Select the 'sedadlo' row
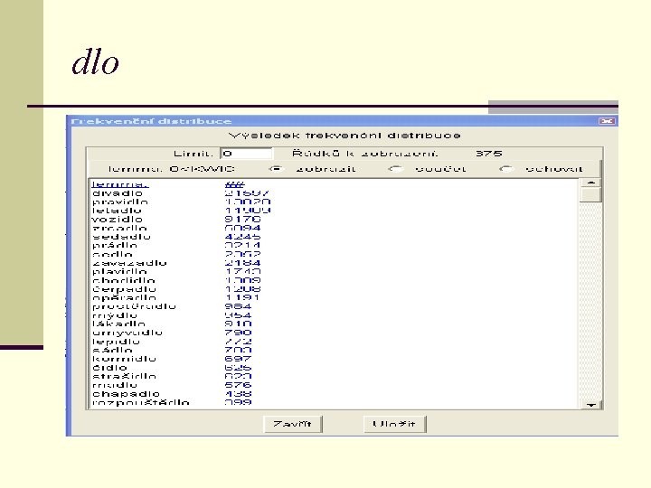 click(176, 237)
